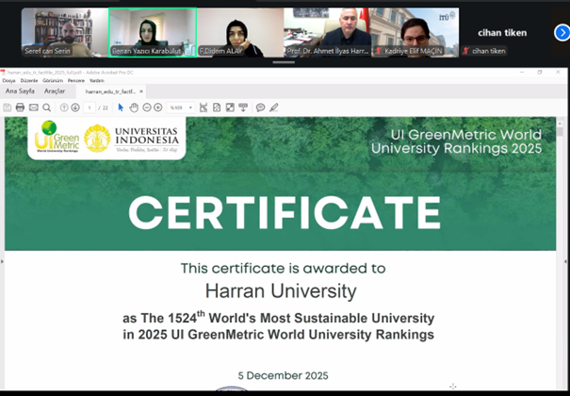Select the highlighter pen tool
The width and height of the screenshot is (570, 396).
point(274,107)
